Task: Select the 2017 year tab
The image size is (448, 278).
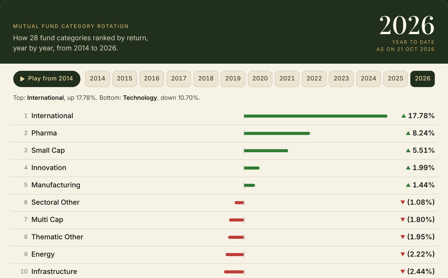Action: click(178, 79)
